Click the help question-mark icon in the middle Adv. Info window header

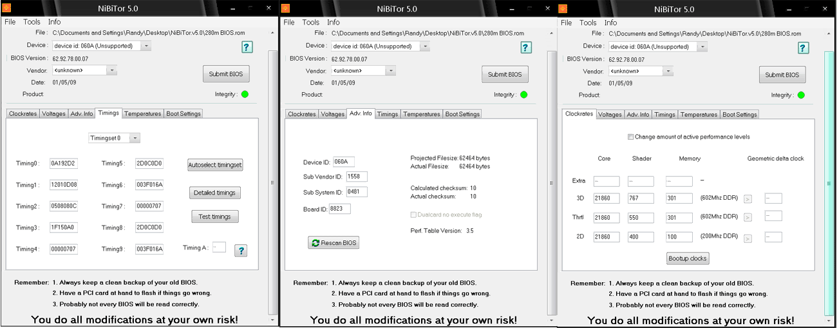point(526,48)
